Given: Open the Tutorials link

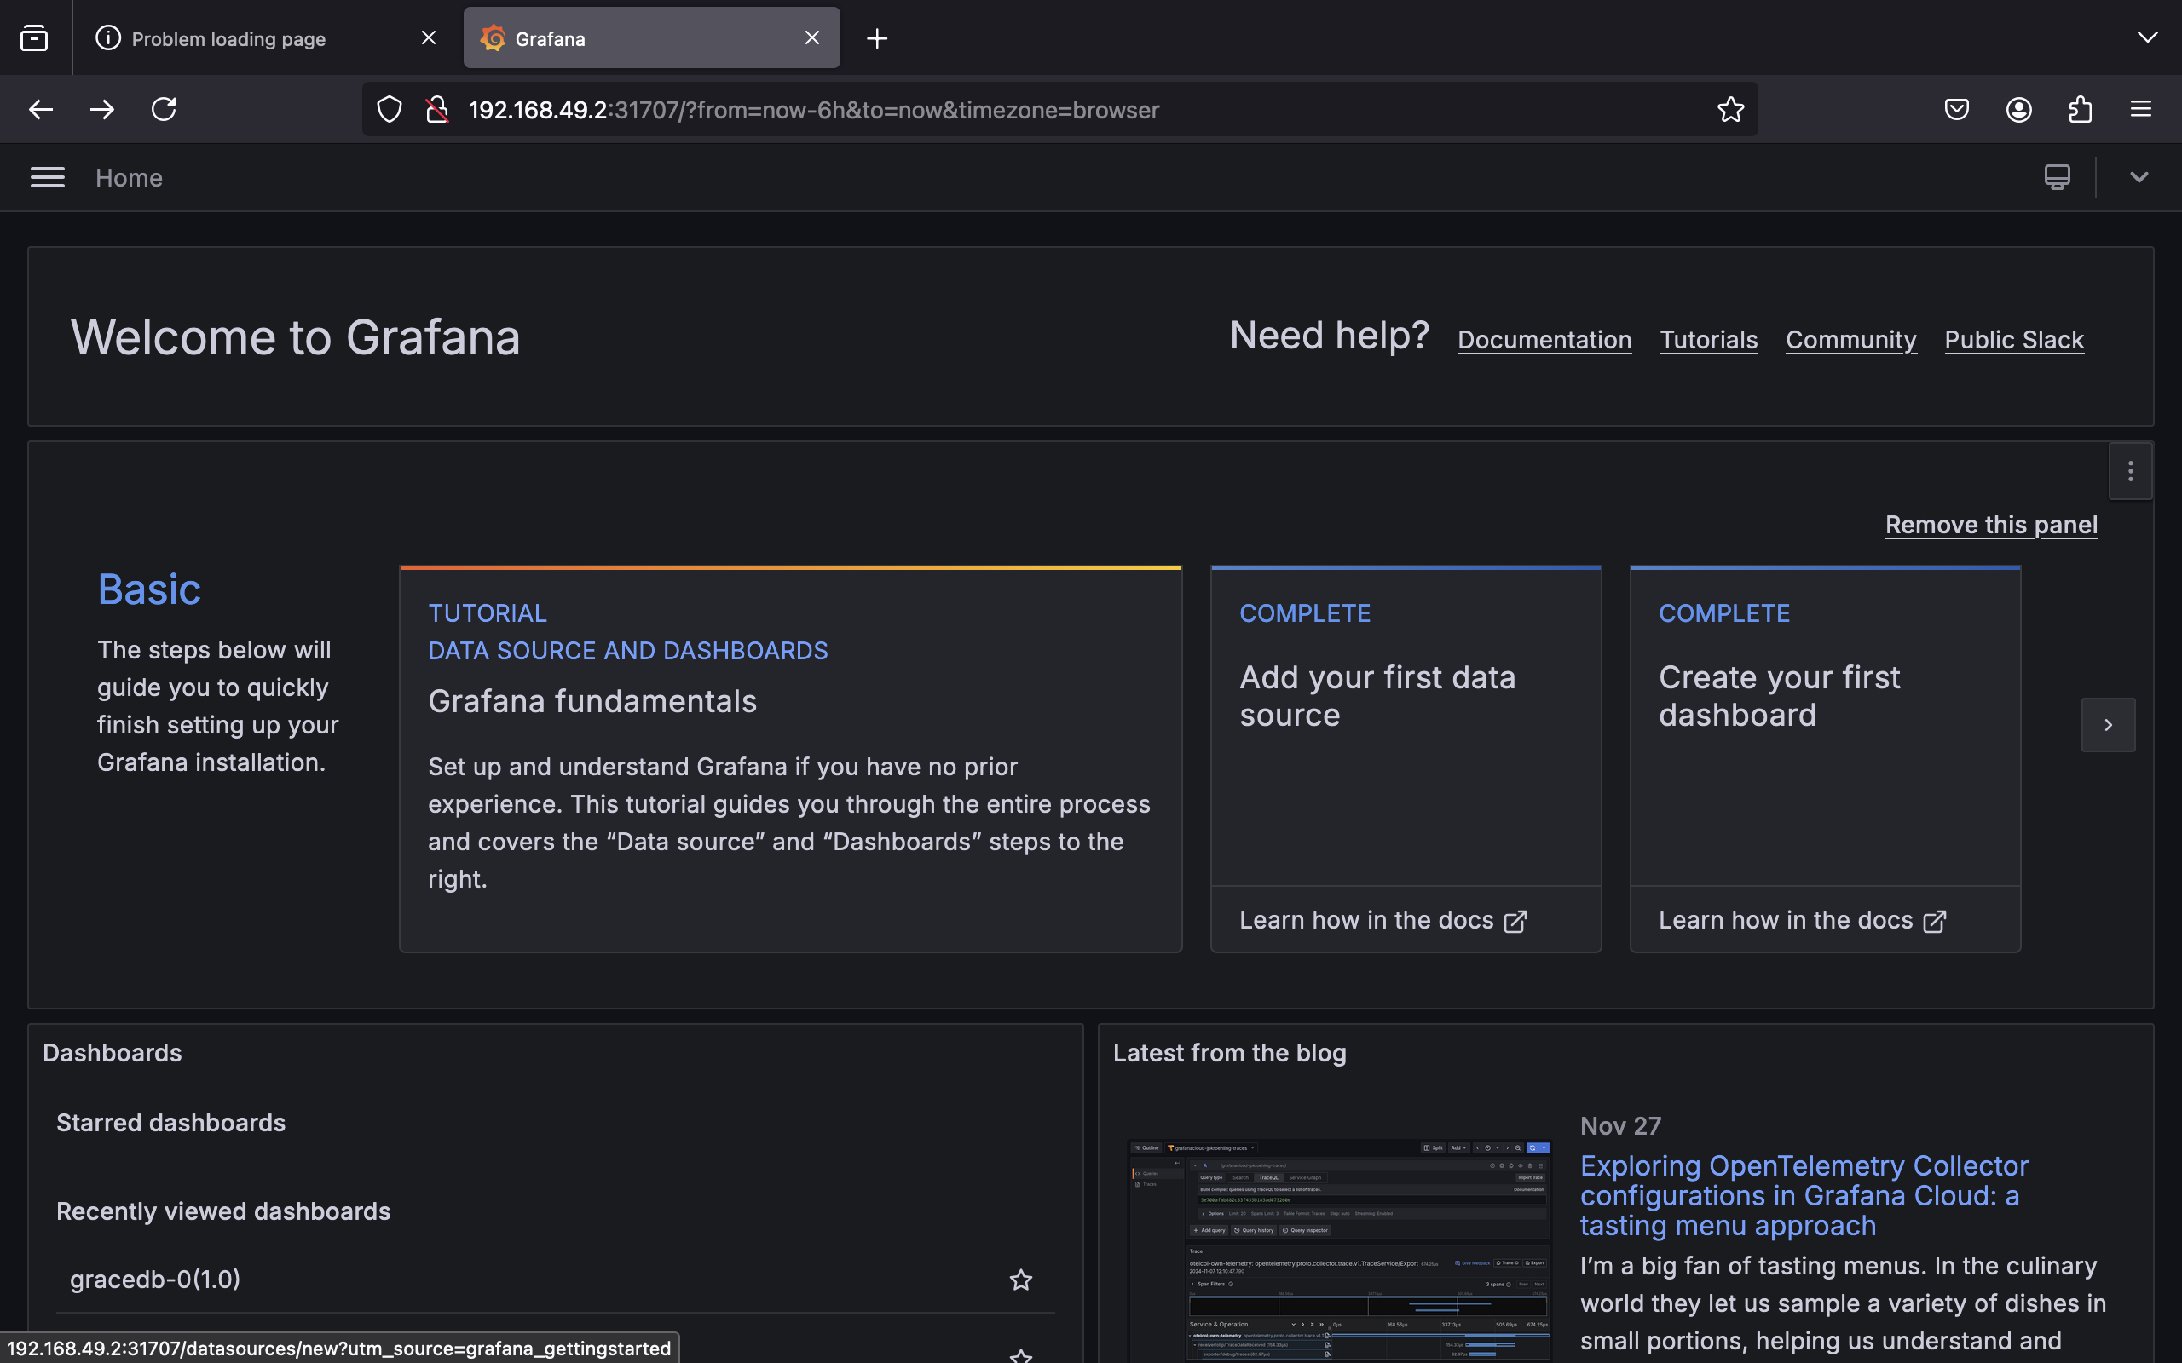Looking at the screenshot, I should coord(1708,340).
